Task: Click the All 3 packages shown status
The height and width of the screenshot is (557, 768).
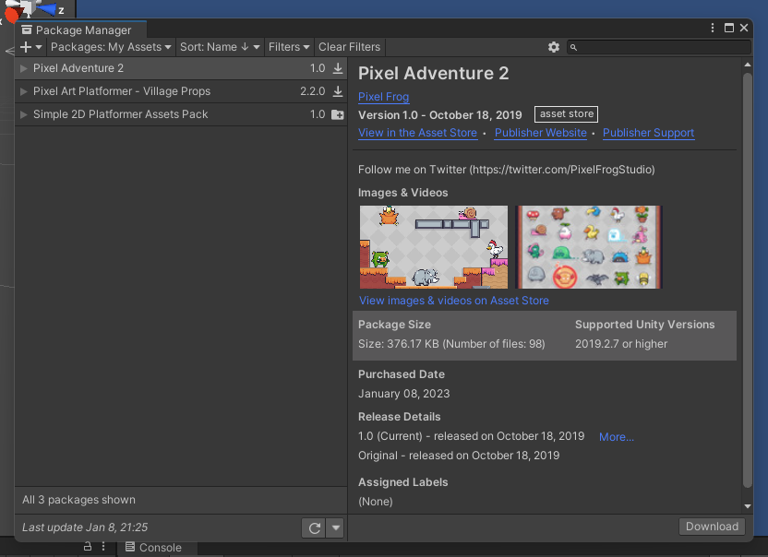Action: click(78, 500)
